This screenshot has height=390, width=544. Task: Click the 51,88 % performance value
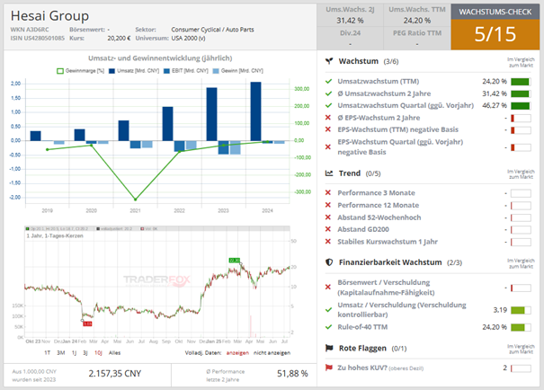[x=292, y=374]
